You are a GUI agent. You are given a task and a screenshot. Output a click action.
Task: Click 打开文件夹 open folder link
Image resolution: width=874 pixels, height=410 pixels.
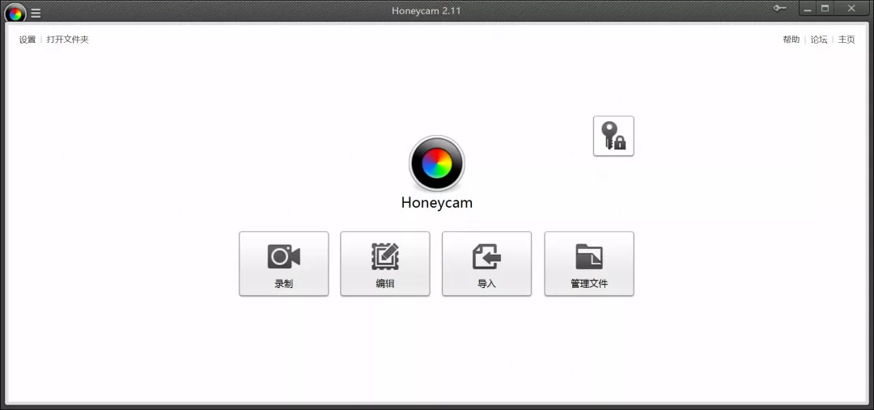pos(67,40)
